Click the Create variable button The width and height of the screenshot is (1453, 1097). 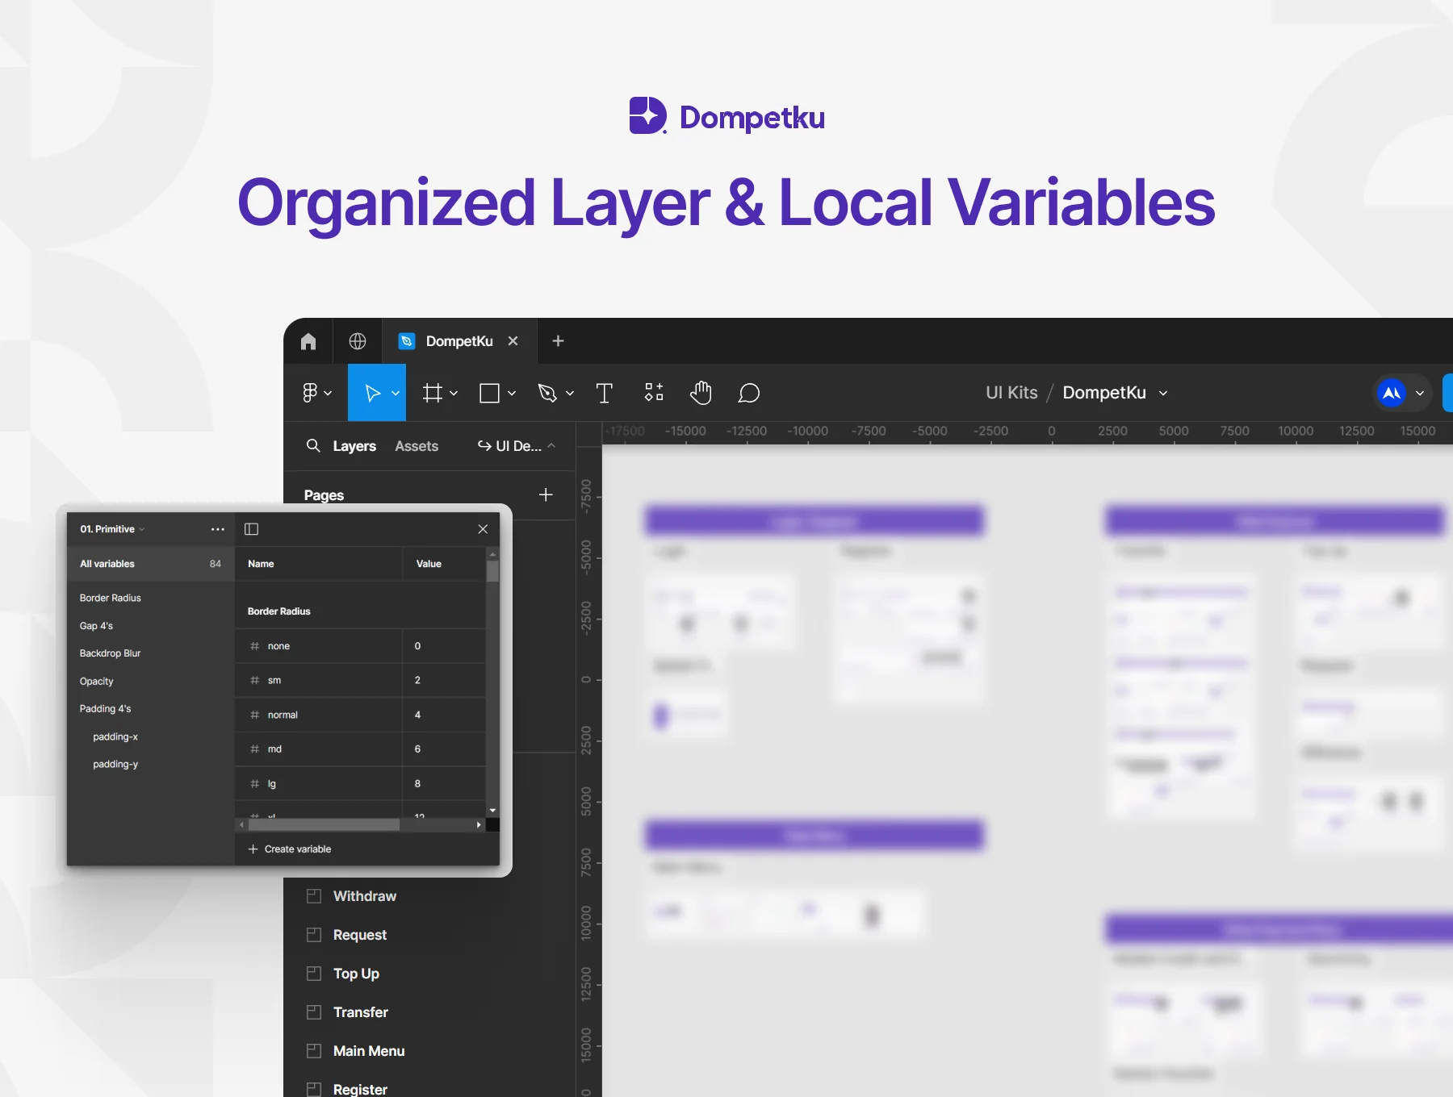(x=290, y=849)
